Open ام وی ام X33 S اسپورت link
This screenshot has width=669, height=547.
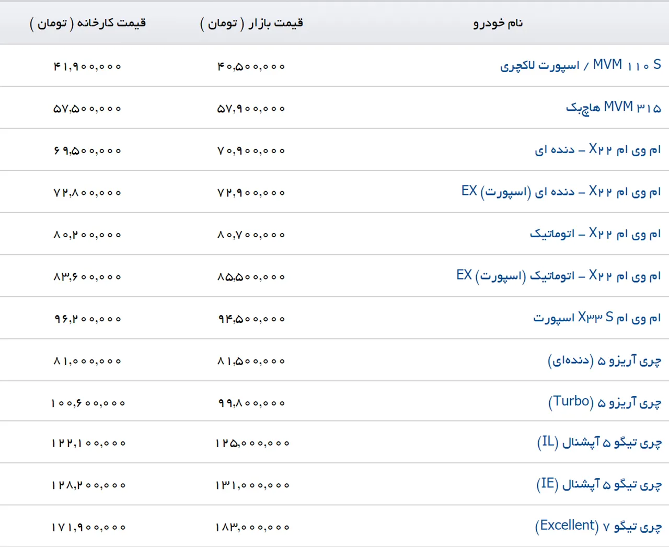point(597,318)
